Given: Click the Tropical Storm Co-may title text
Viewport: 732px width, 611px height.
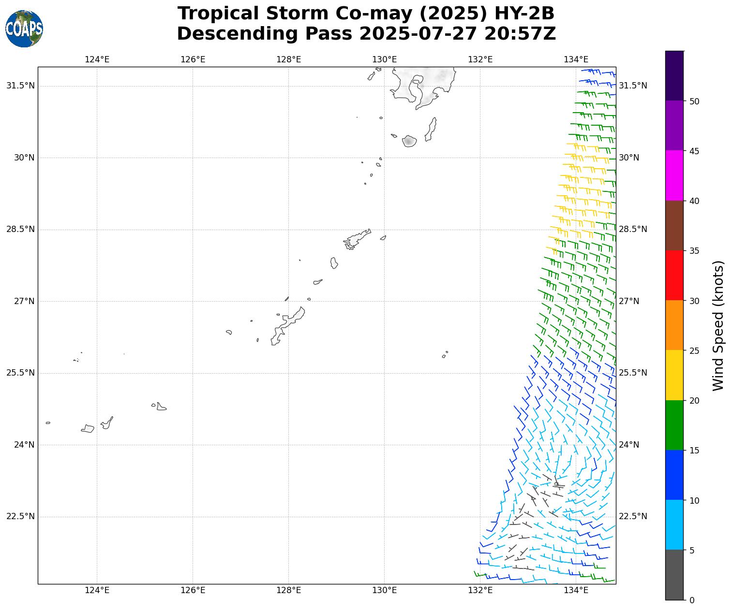Looking at the screenshot, I should (366, 14).
